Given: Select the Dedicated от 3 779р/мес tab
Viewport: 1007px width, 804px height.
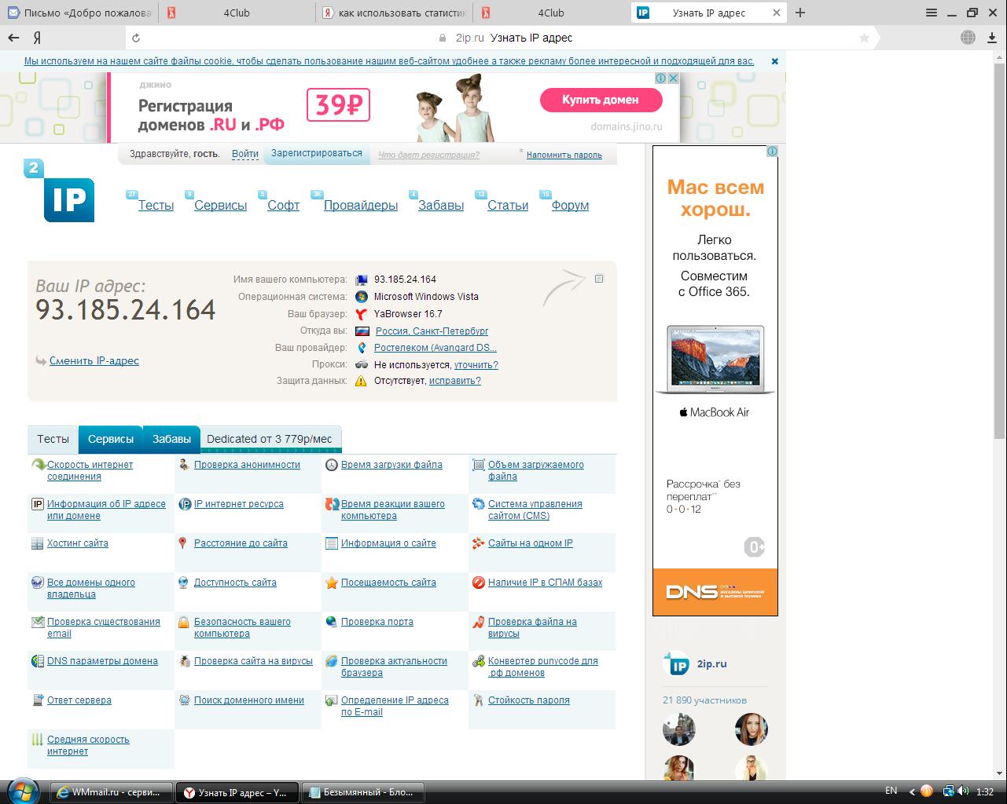Looking at the screenshot, I should pyautogui.click(x=270, y=439).
